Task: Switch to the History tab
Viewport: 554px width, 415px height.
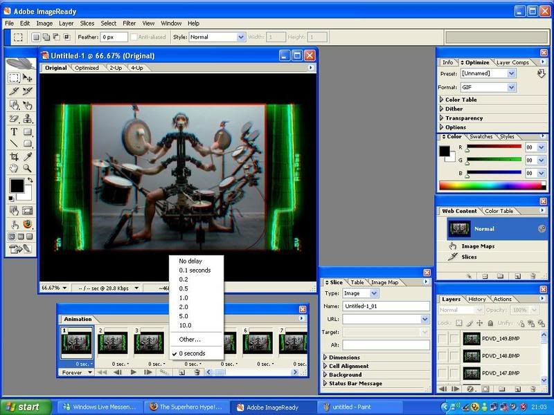Action: point(476,299)
